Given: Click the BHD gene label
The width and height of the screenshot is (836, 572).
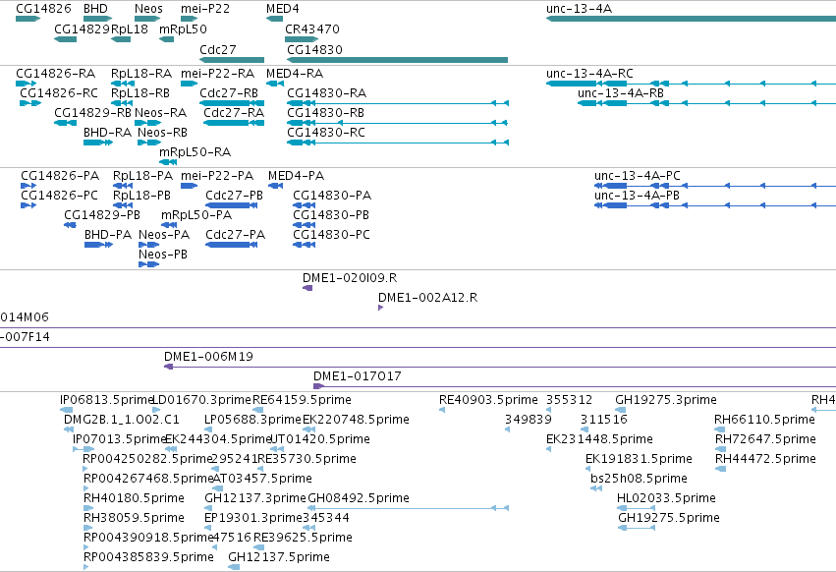Looking at the screenshot, I should pyautogui.click(x=95, y=9).
